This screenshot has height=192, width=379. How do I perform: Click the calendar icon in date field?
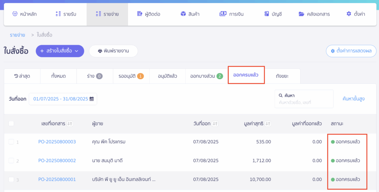[92, 99]
